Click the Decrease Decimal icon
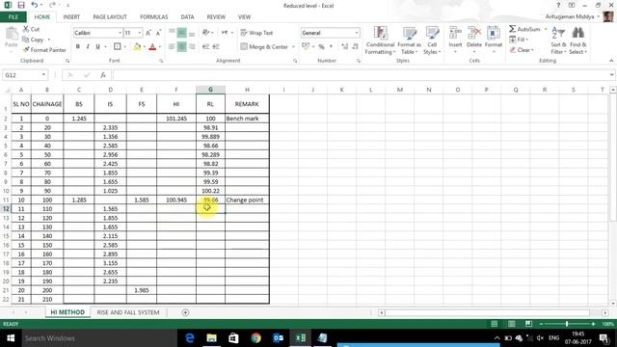Screen dimensions: 617x347 356,47
